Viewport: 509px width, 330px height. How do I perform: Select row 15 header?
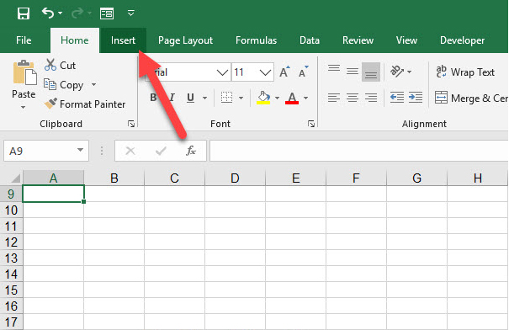click(11, 290)
